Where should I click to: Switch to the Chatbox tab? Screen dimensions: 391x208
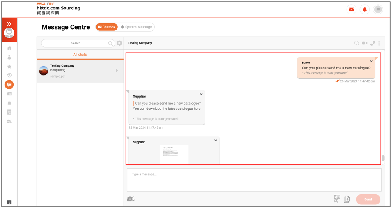106,27
